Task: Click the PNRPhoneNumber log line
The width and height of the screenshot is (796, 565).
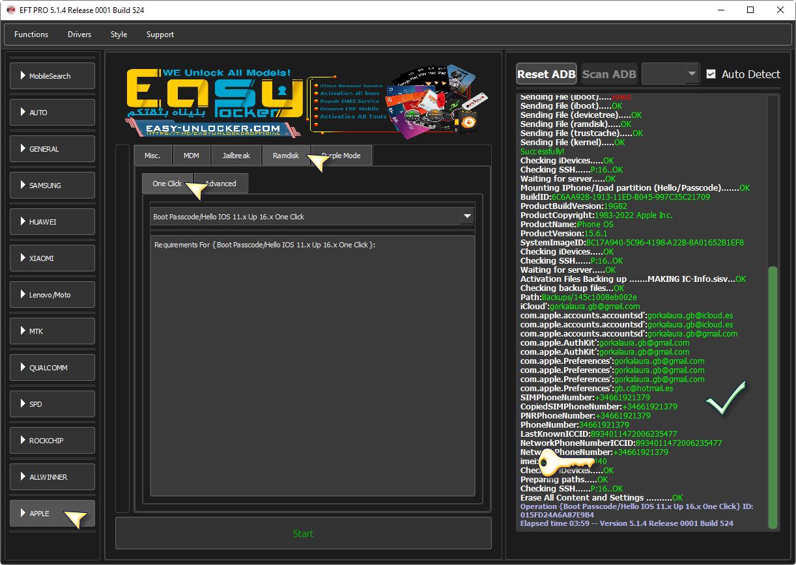Action: point(586,416)
